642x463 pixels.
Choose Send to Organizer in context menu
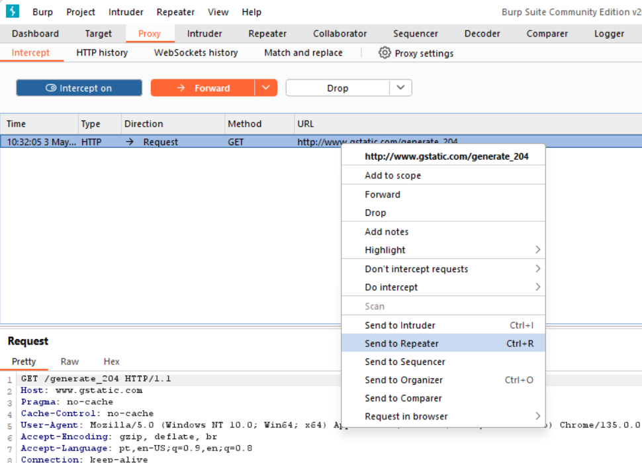(x=443, y=380)
